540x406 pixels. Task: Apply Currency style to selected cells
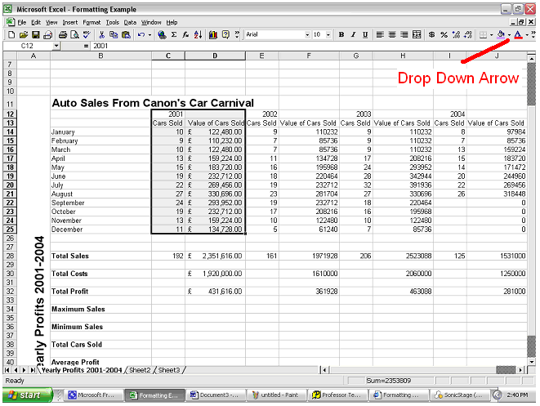coord(431,35)
